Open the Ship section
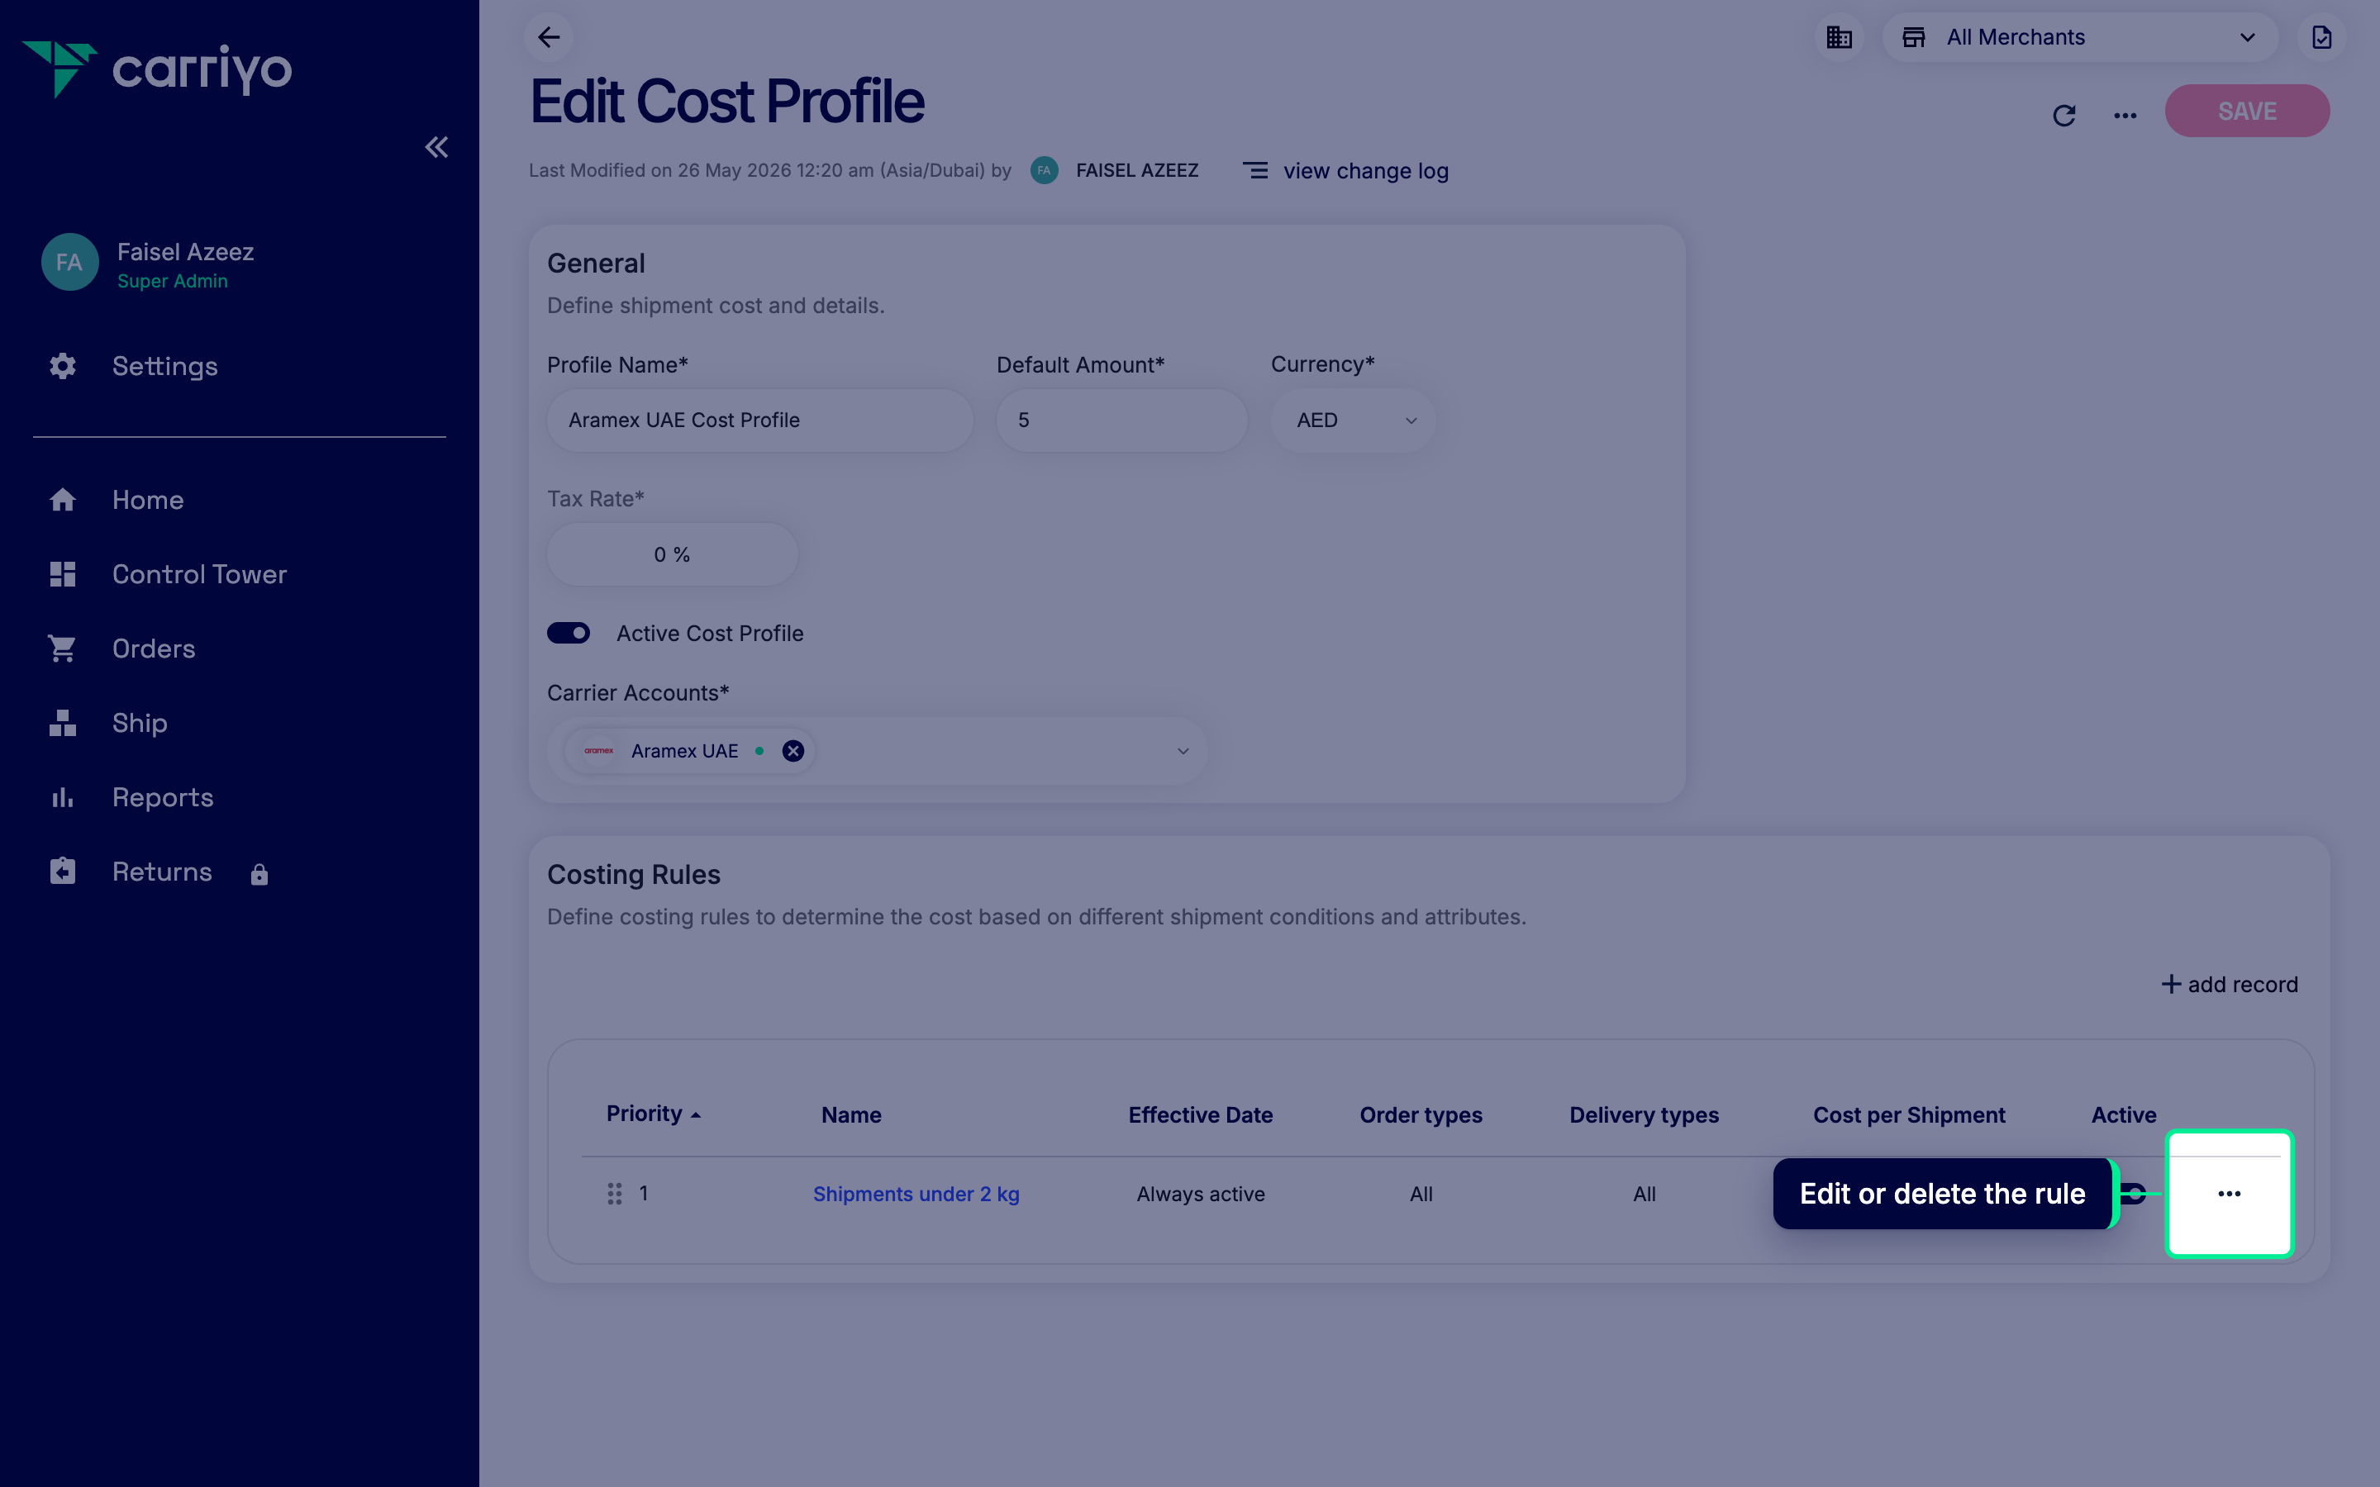The image size is (2380, 1487). [140, 723]
